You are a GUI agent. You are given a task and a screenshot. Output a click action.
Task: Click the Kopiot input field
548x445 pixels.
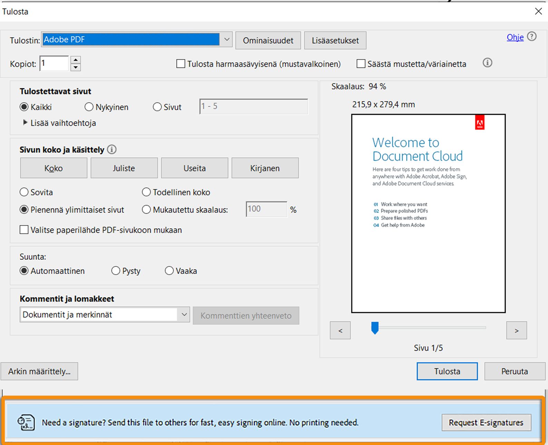(x=55, y=63)
